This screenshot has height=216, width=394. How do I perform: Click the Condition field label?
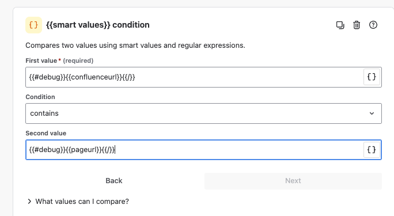click(40, 97)
